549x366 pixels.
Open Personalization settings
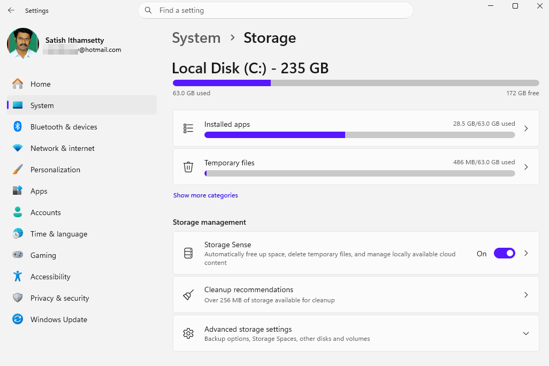(x=82, y=169)
